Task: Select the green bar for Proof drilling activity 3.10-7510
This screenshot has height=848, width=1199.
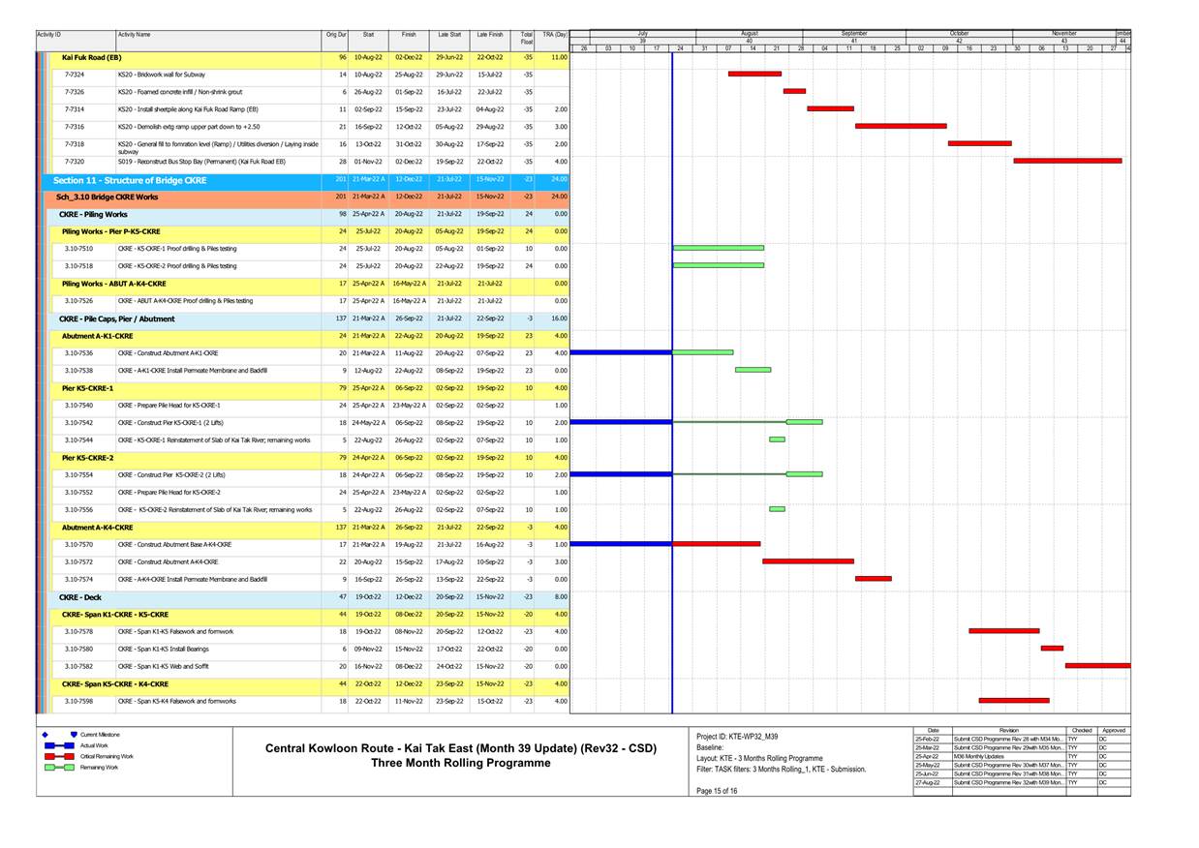Action: [x=719, y=248]
